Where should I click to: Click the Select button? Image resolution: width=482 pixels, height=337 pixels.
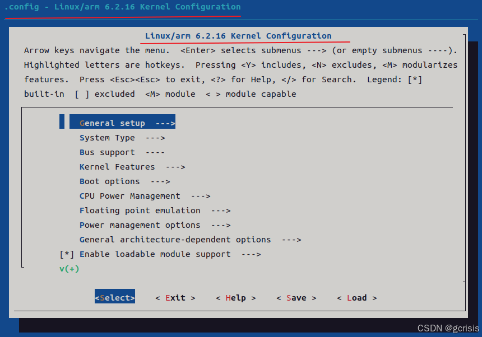point(115,297)
